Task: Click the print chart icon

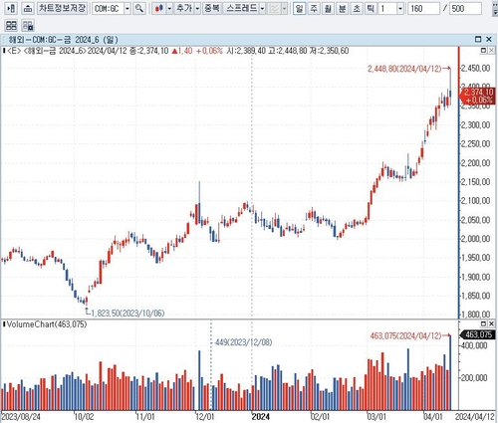Action: coord(28,8)
